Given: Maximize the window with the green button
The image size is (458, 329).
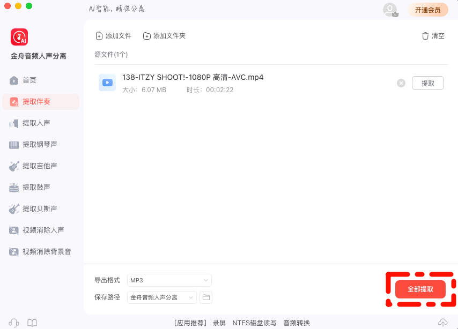Looking at the screenshot, I should pos(29,6).
